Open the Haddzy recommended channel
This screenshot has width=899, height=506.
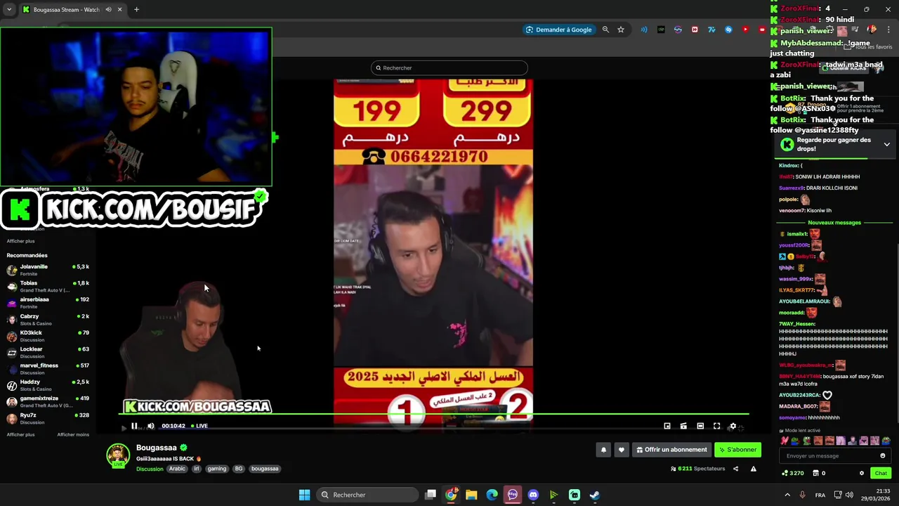(48, 385)
